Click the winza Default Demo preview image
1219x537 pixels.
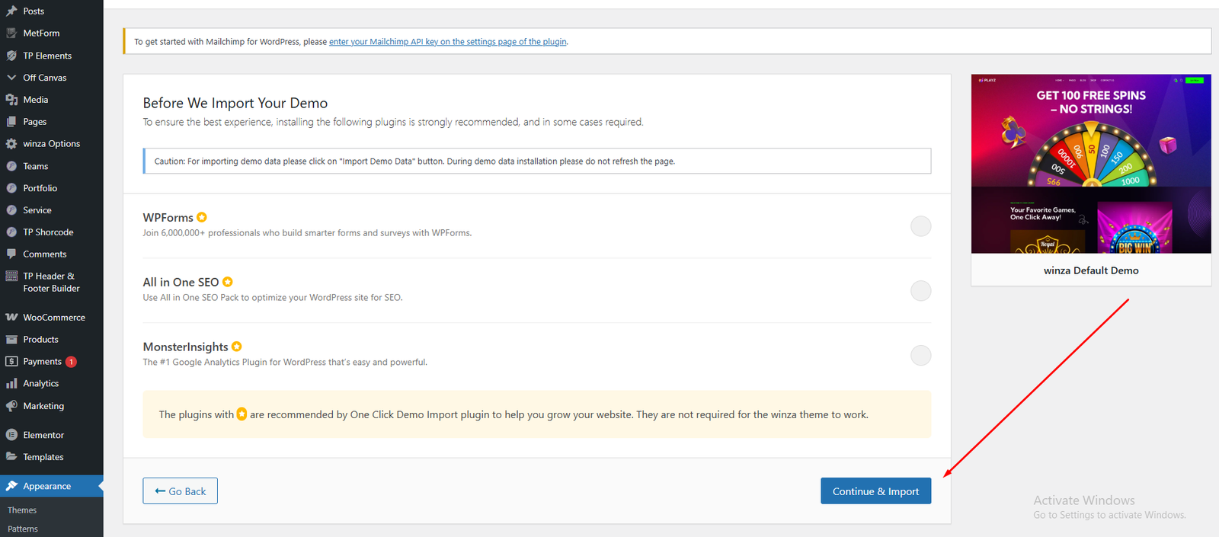1091,164
